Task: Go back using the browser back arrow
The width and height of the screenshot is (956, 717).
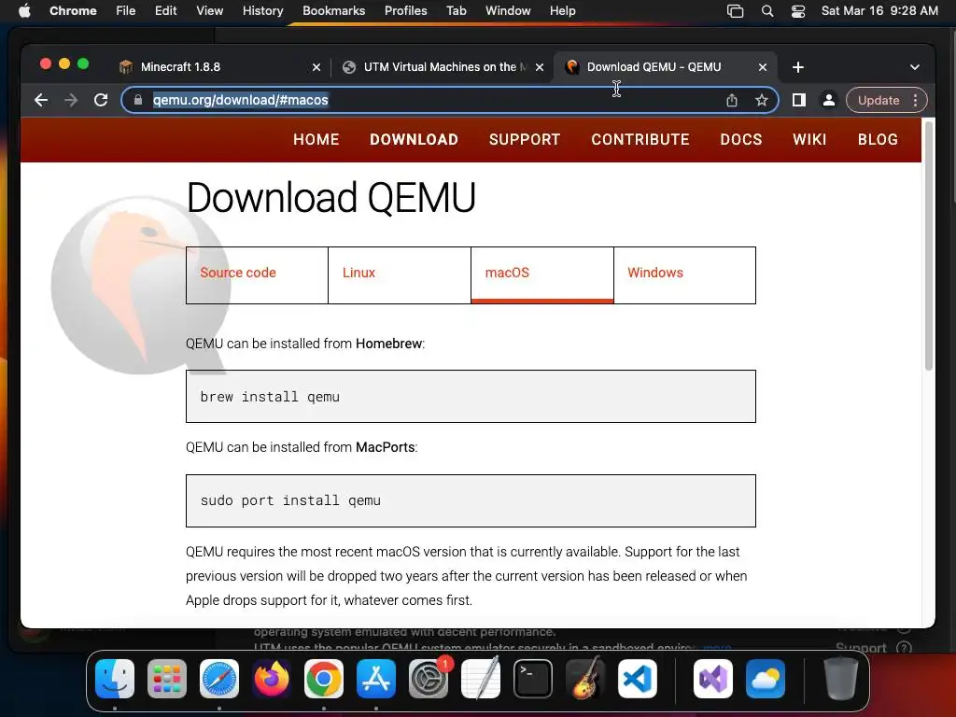Action: (41, 100)
